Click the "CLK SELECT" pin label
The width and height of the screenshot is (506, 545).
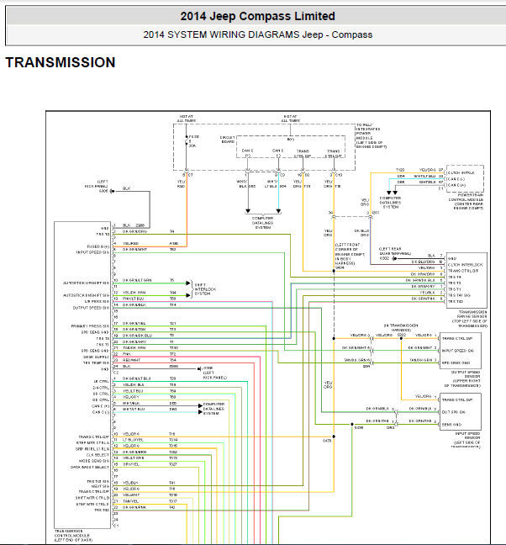tap(98, 455)
